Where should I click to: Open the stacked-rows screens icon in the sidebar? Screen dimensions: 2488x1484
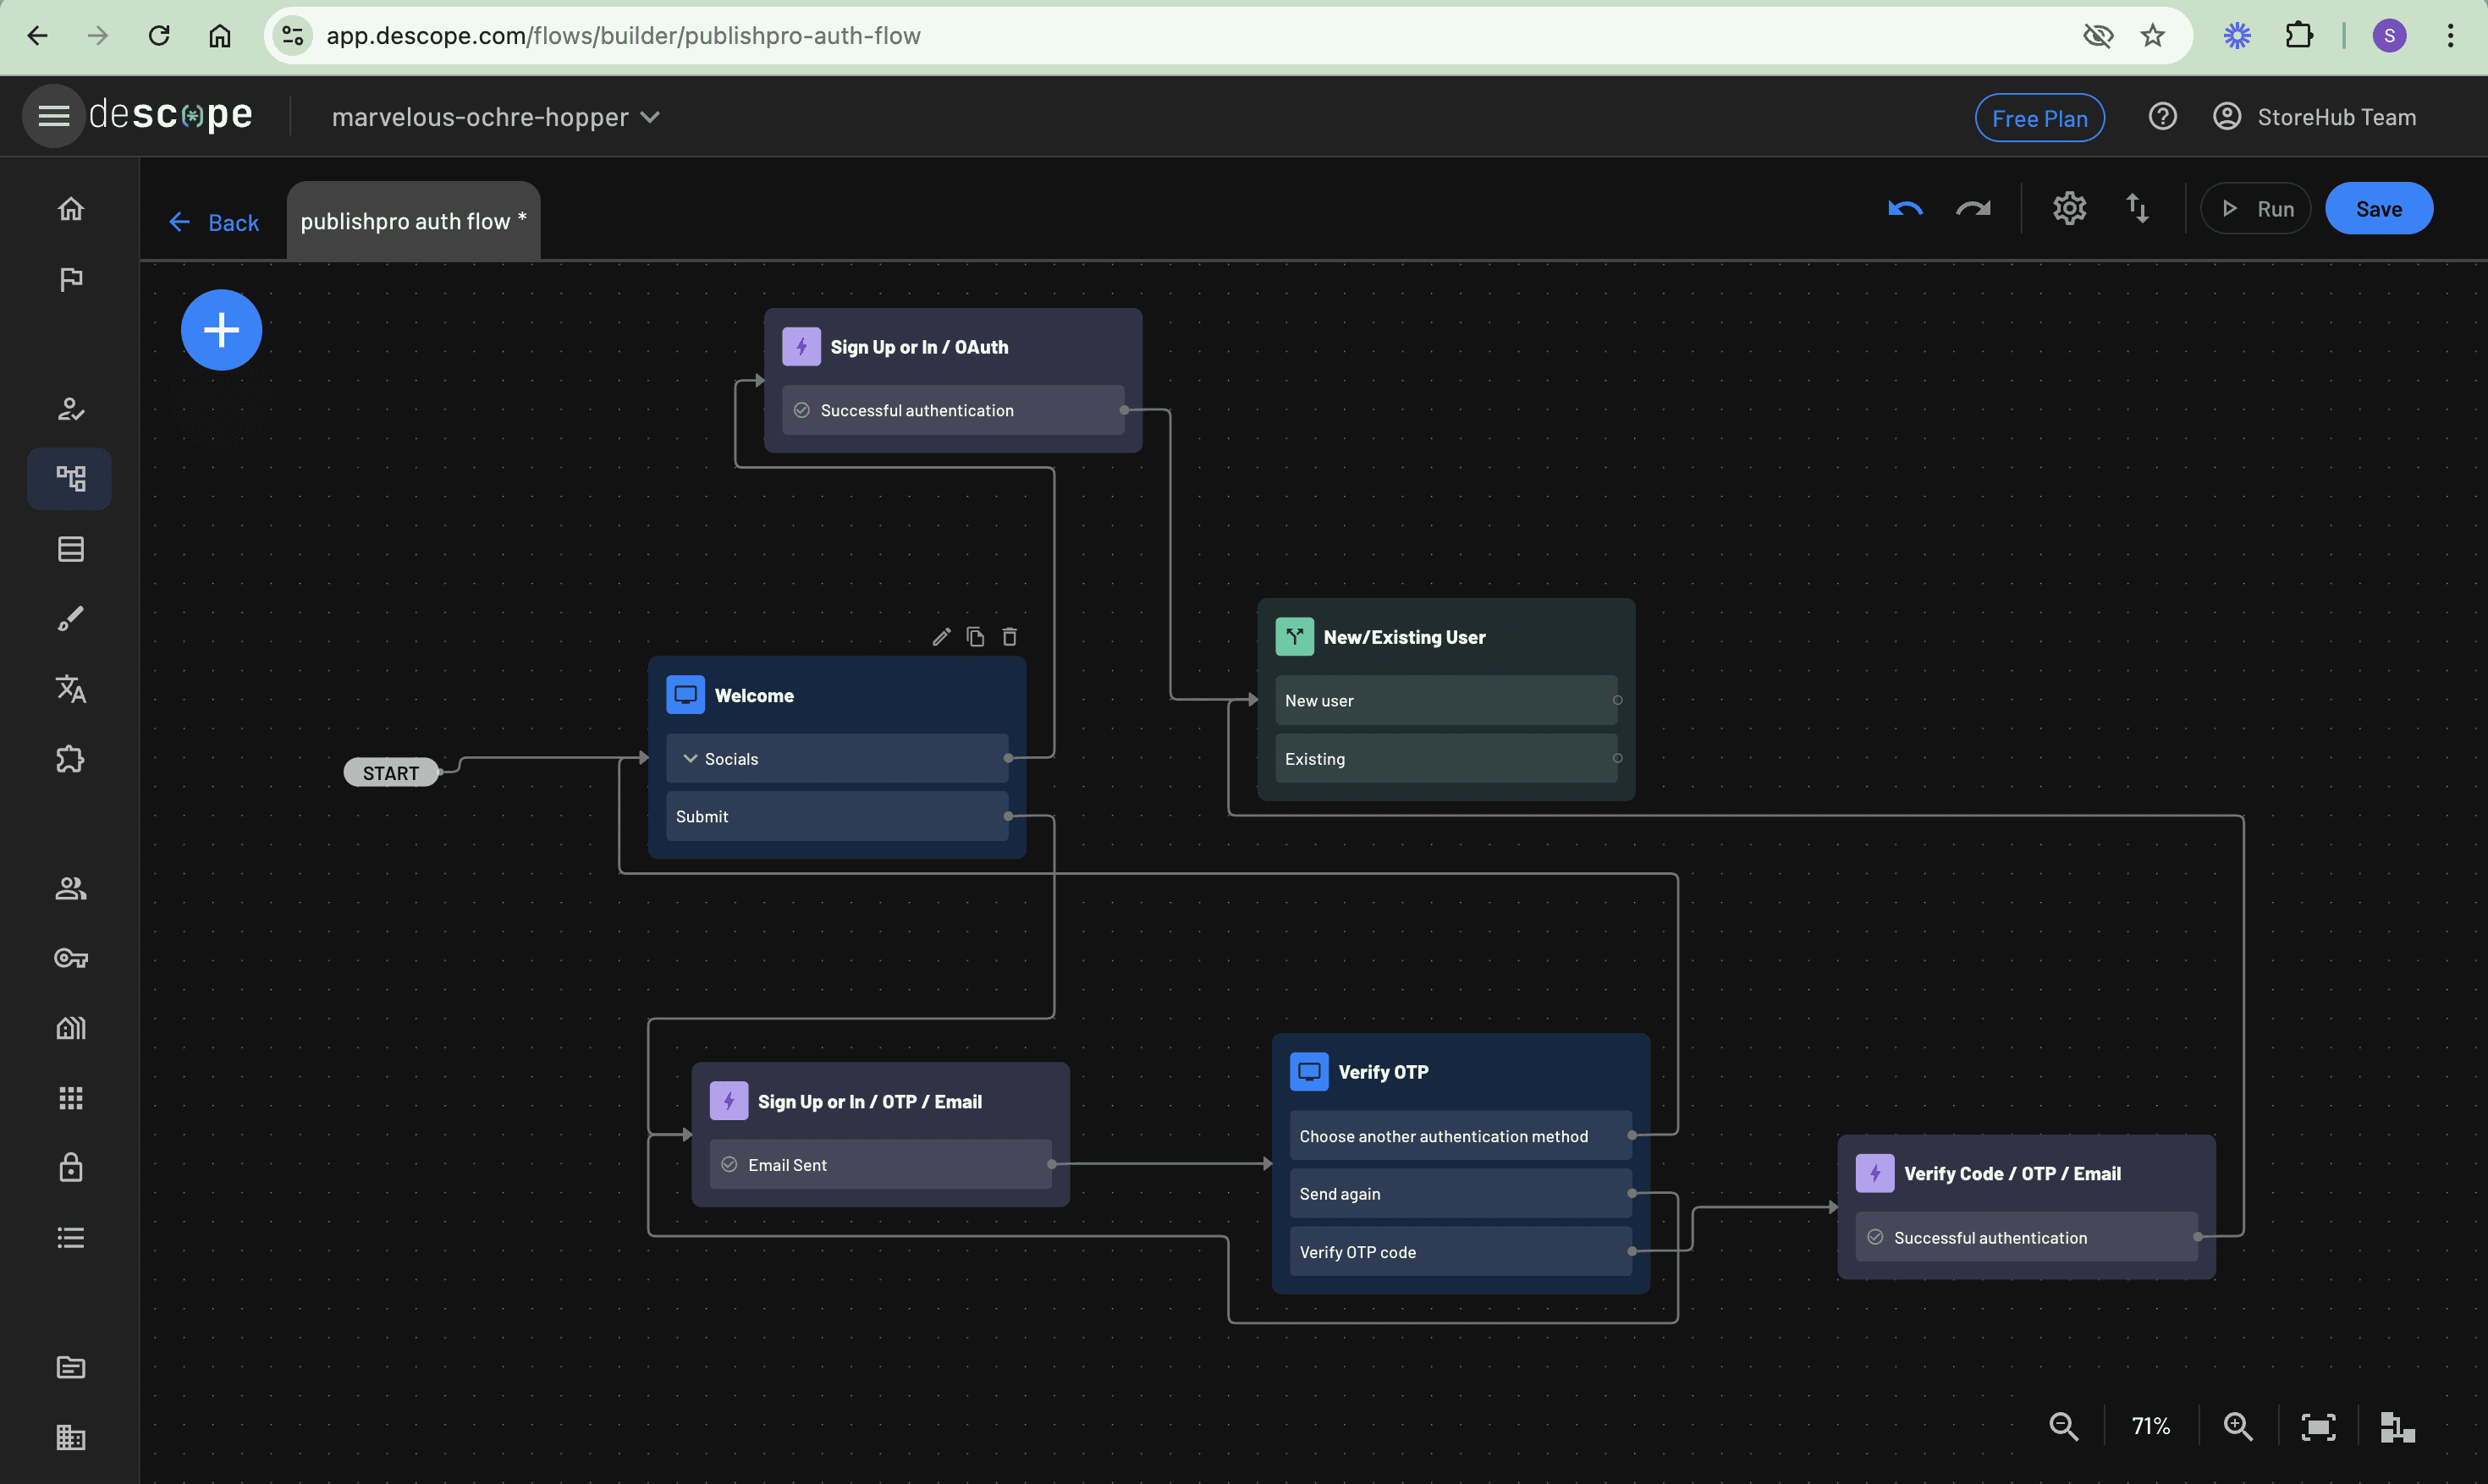pyautogui.click(x=71, y=549)
